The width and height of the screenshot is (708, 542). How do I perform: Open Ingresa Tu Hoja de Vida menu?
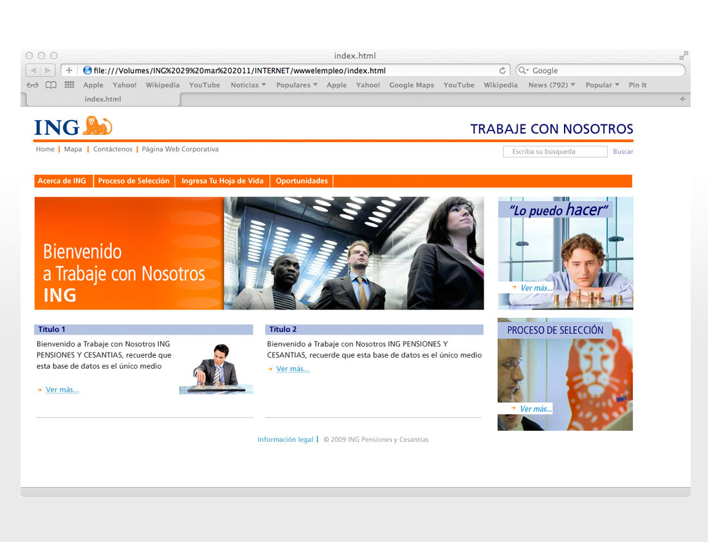click(x=222, y=181)
